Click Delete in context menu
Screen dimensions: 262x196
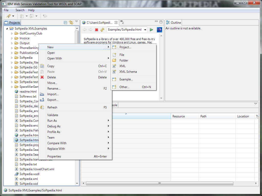point(75,77)
